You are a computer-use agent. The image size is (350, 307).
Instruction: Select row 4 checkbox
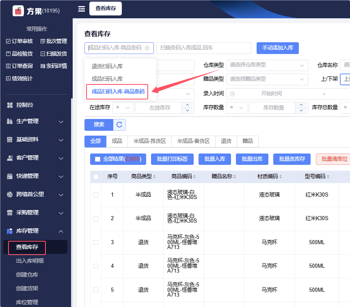96,266
